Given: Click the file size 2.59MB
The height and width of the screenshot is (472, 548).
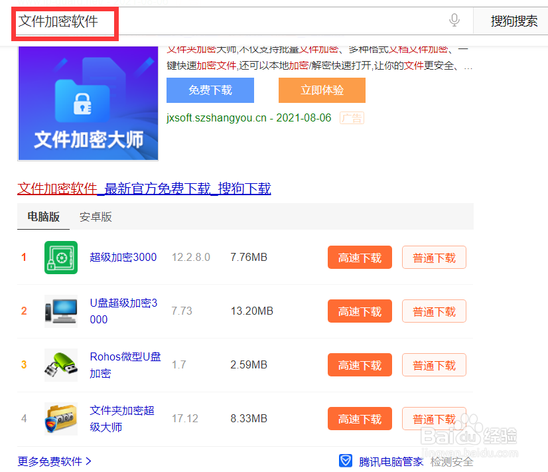Looking at the screenshot, I should click(x=249, y=364).
